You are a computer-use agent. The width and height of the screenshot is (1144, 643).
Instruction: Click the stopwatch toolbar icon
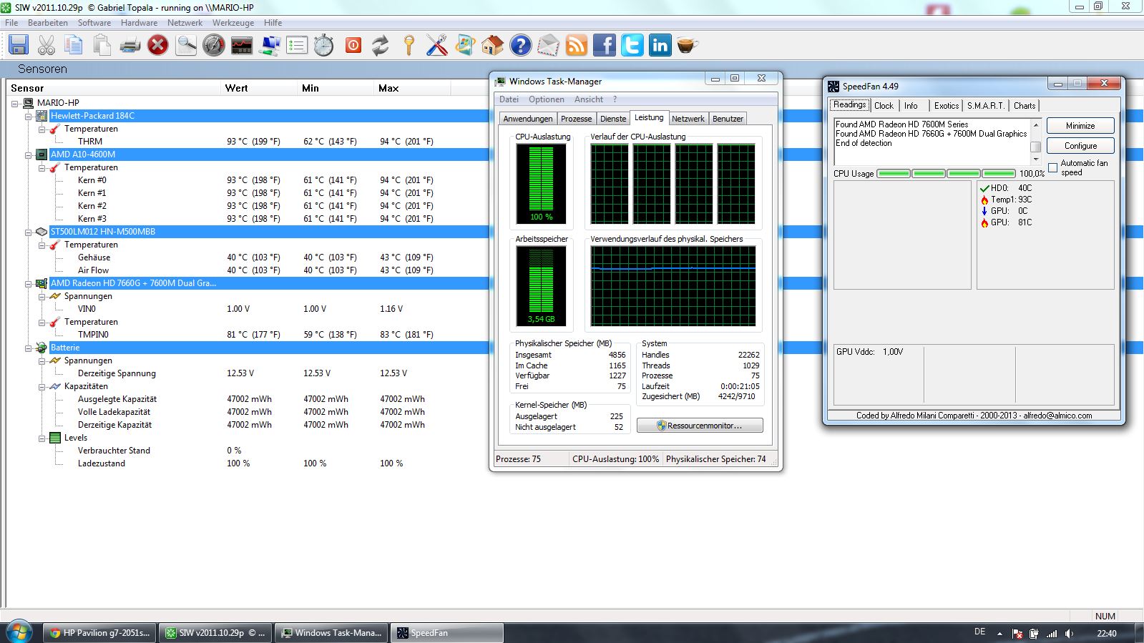[324, 45]
